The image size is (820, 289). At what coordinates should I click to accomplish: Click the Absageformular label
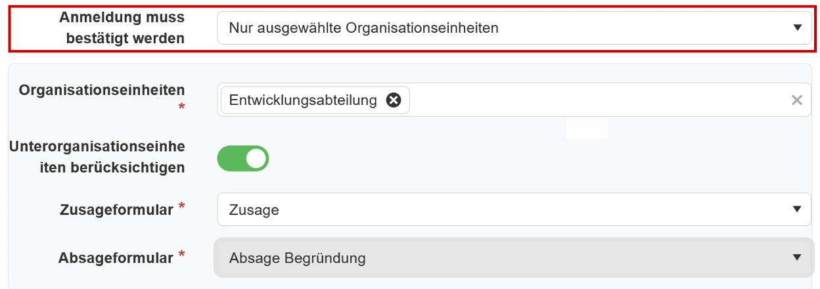(116, 258)
